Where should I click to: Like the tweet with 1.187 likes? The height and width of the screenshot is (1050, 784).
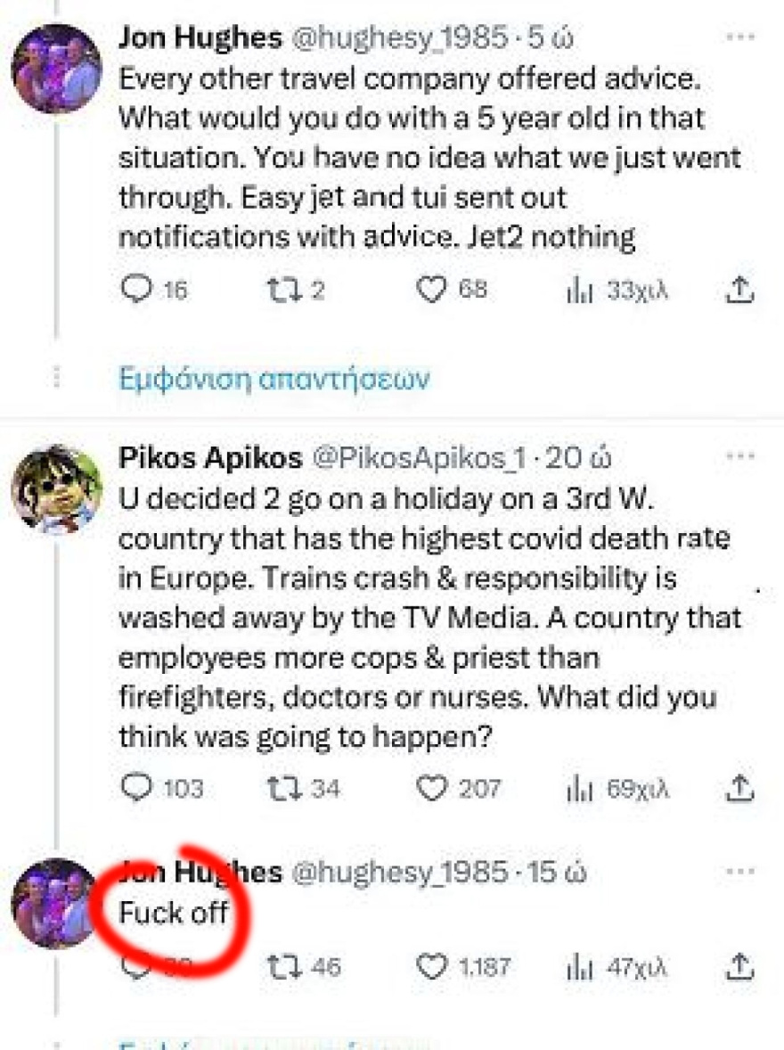point(432,966)
